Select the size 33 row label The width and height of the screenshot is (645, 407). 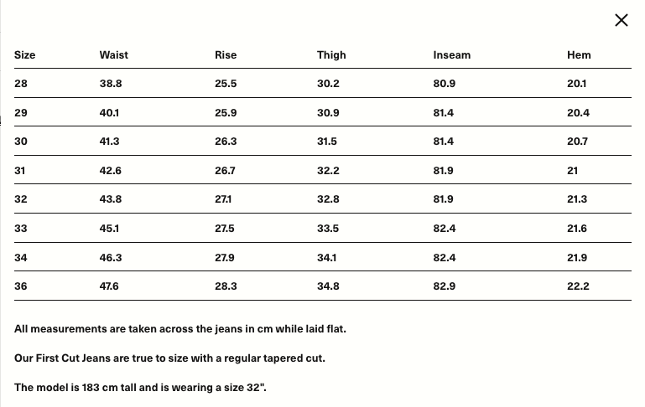[x=21, y=229]
